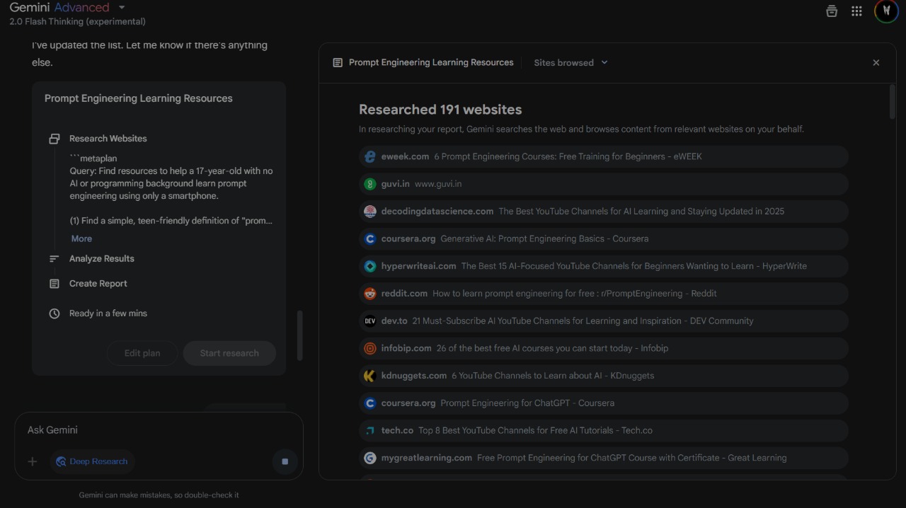Expand research plan with More link
Screen dimensions: 906x508
click(x=81, y=238)
